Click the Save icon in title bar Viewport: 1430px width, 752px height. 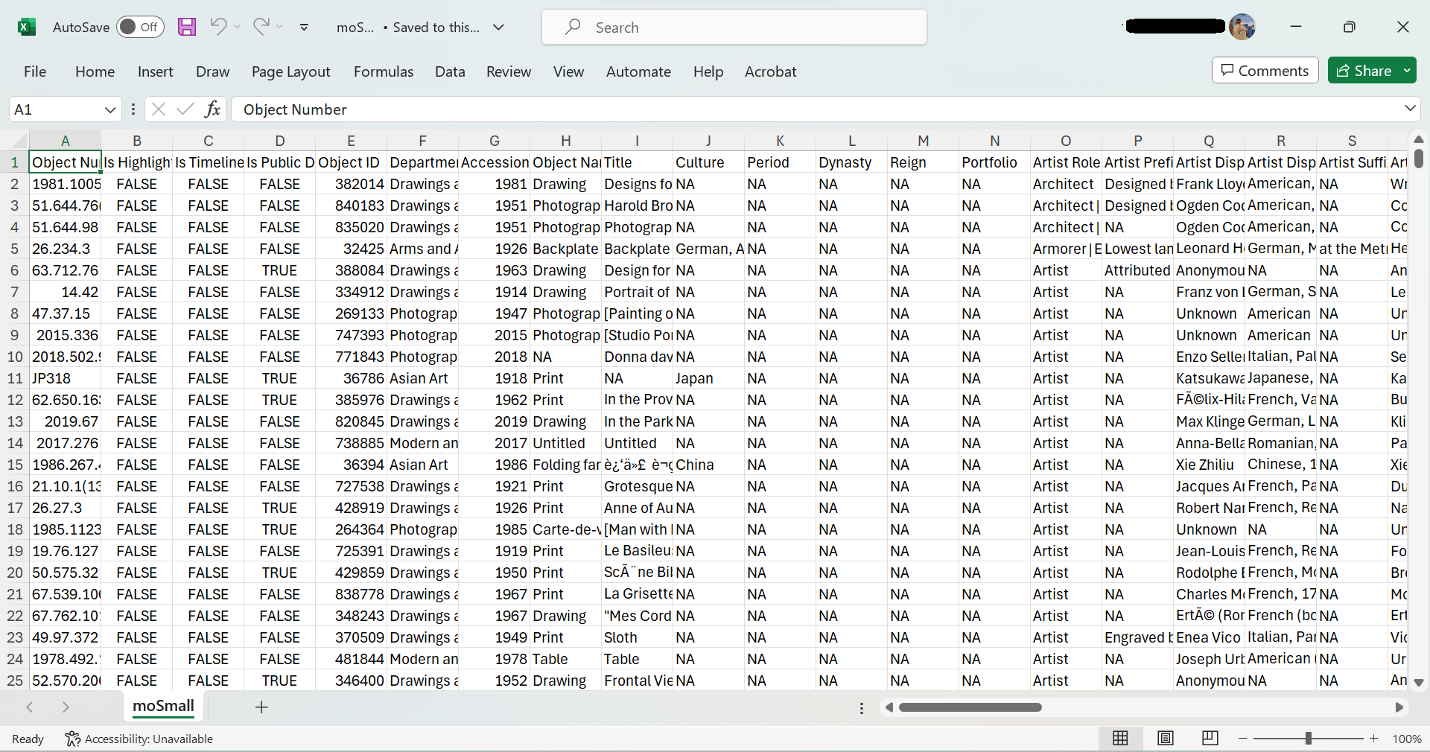coord(187,28)
